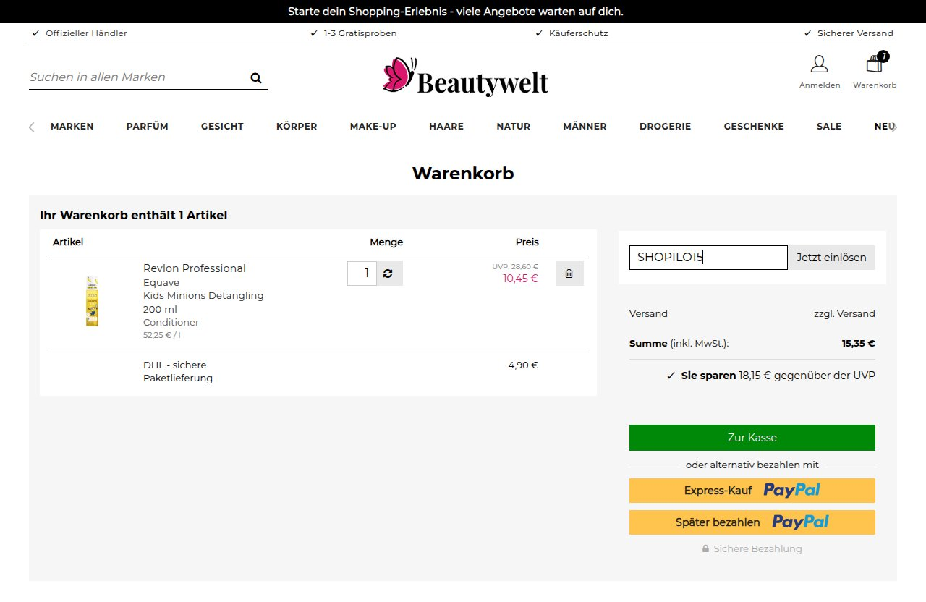The width and height of the screenshot is (926, 602).
Task: Click the Kids Minions Detangling text
Action: pos(203,296)
